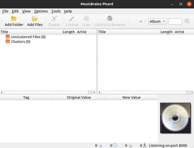Open the Help menu
The height and width of the screenshot is (148, 194).
(x=68, y=11)
